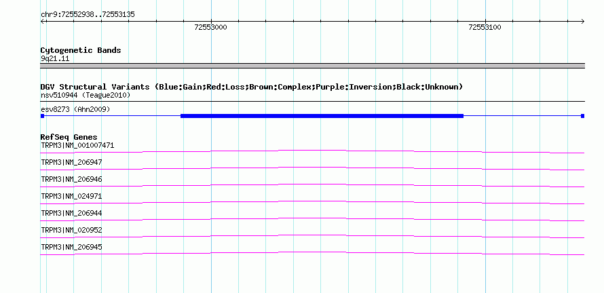Open the TRPM3|NM_001007471 transcript label
This screenshot has height=293, width=604.
click(x=77, y=146)
